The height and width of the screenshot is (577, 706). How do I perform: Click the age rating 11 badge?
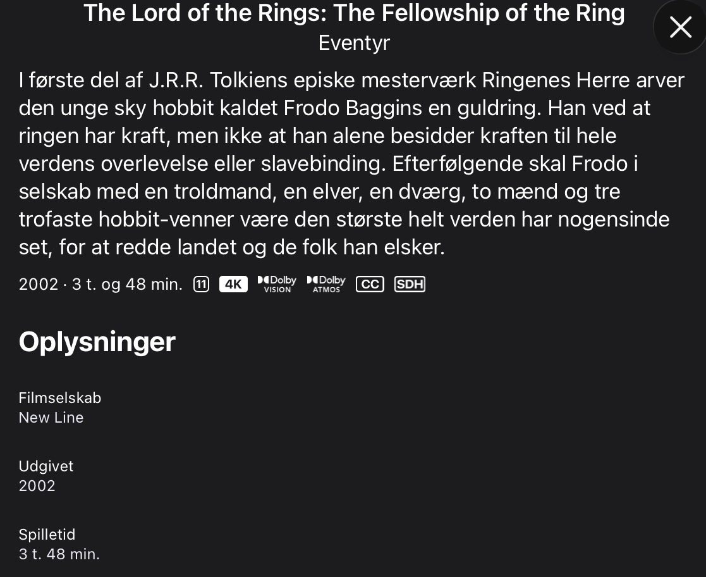(201, 285)
